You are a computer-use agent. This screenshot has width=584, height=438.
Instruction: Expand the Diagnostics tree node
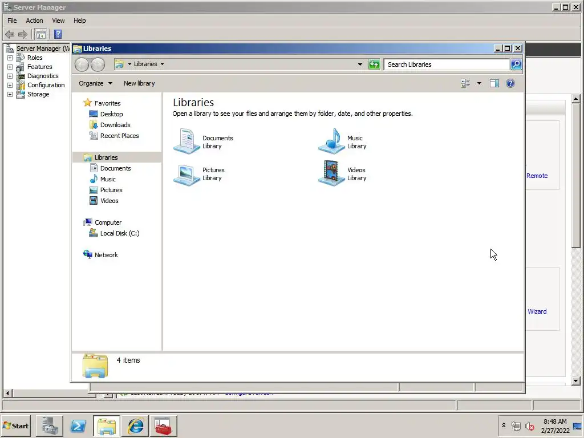(x=10, y=76)
